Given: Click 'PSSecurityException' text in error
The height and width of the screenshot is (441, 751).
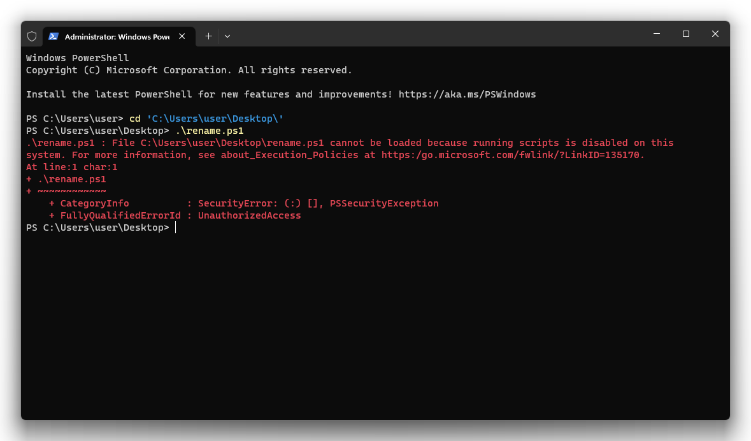Looking at the screenshot, I should tap(384, 203).
